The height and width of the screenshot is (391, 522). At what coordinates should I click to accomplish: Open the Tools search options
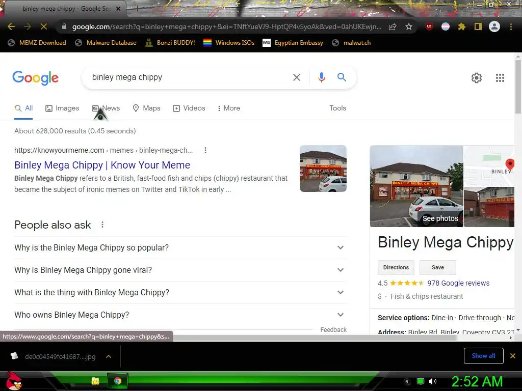337,108
